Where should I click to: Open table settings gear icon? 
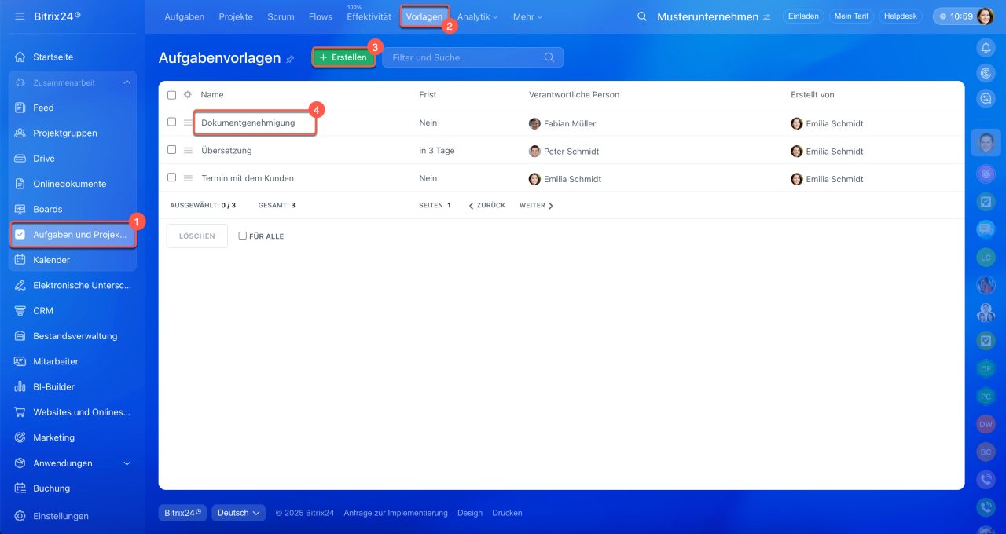coord(187,95)
